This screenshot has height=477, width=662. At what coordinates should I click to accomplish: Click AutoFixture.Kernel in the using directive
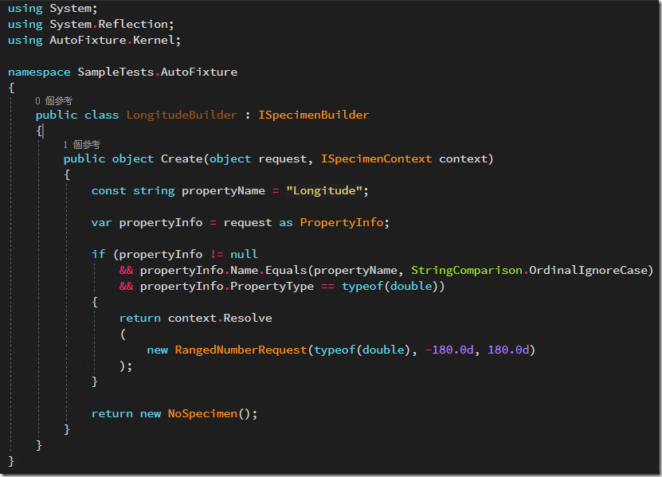pos(112,40)
